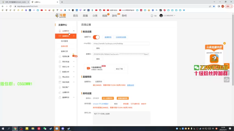
Task: Click the orange camera companion icon
Action: coord(88,68)
